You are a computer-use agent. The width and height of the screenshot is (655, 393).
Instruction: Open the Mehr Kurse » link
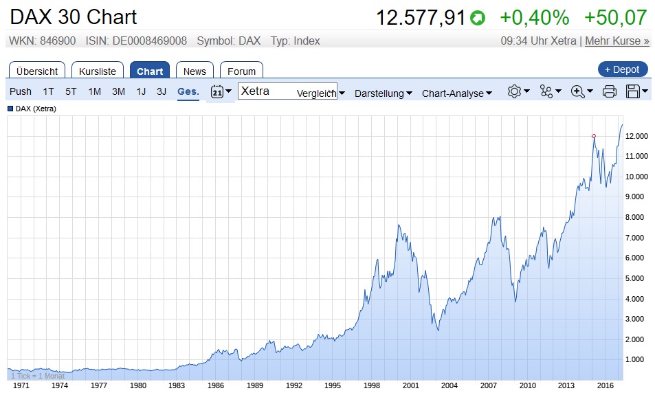tap(617, 41)
